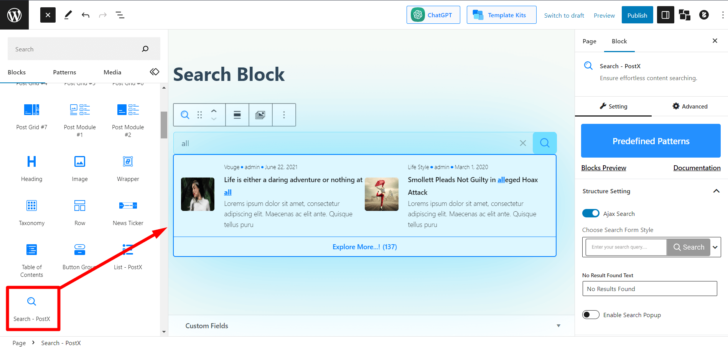Viewport: 728px width, 347px height.
Task: Open the Documentation link
Action: [x=697, y=168]
